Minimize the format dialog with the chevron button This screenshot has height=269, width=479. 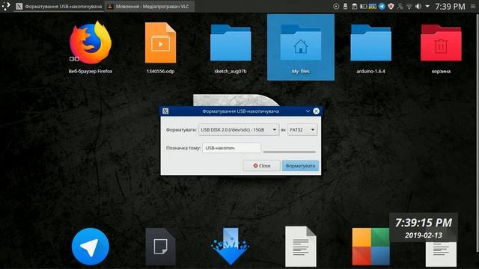point(308,111)
